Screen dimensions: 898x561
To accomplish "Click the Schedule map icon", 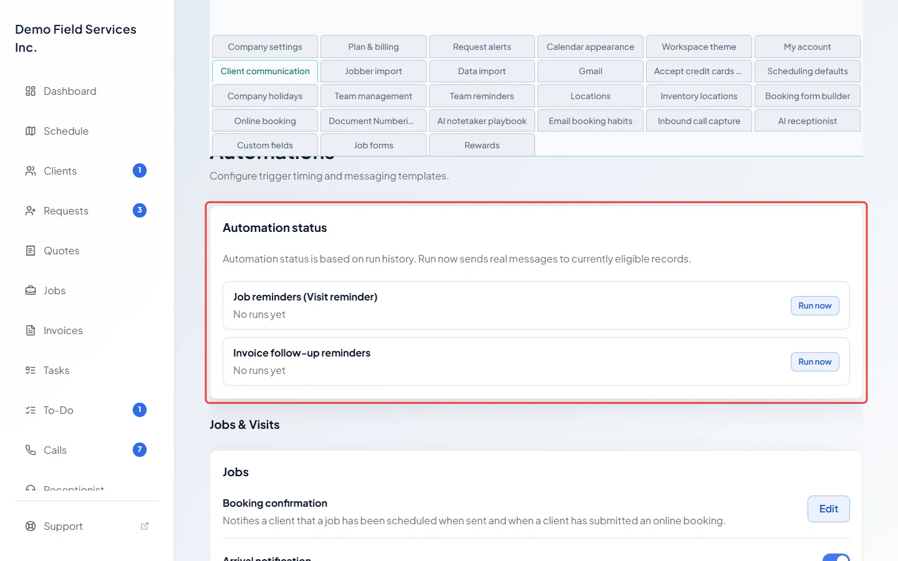I will click(x=31, y=131).
